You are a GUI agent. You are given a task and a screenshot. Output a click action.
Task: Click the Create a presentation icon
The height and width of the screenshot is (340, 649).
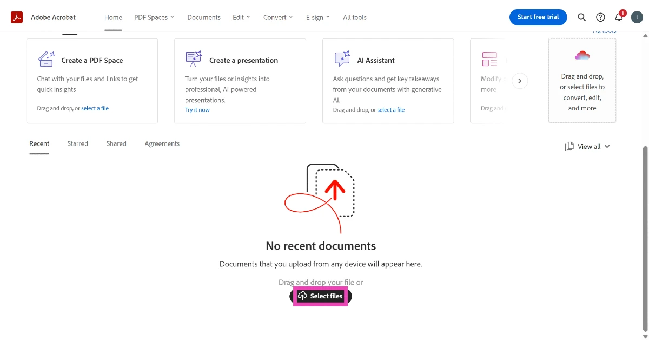click(x=193, y=58)
